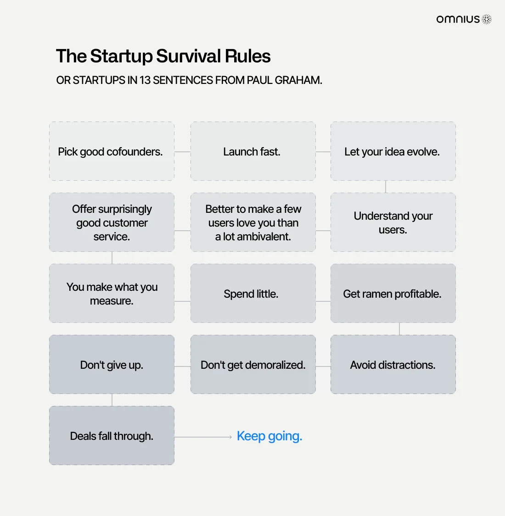Select the 'Don't give up.' box

(112, 364)
